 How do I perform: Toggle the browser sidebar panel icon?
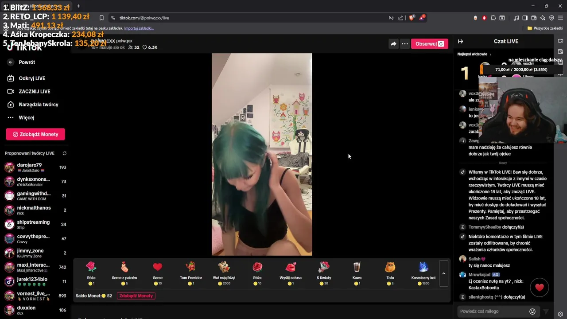(525, 18)
